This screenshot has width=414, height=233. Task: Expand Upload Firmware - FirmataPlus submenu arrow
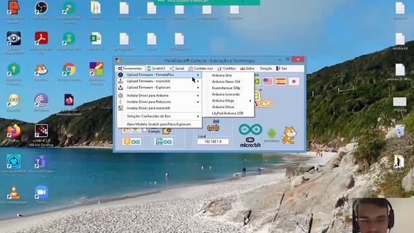pyautogui.click(x=198, y=75)
